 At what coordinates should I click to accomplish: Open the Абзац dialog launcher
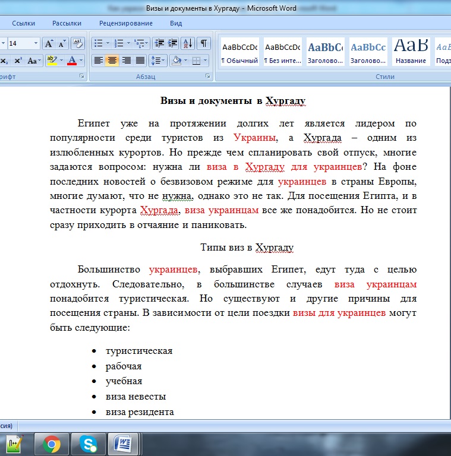(208, 76)
